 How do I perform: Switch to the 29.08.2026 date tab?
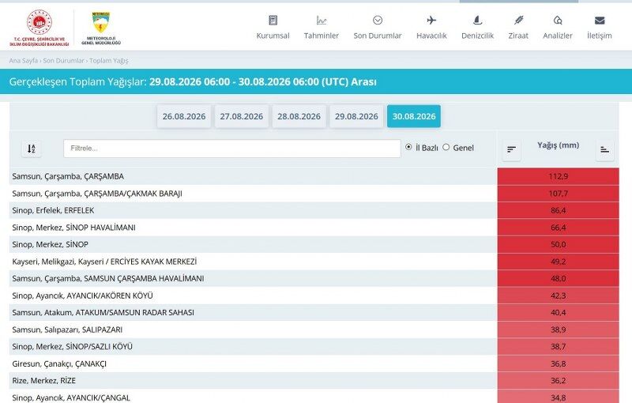coord(356,116)
